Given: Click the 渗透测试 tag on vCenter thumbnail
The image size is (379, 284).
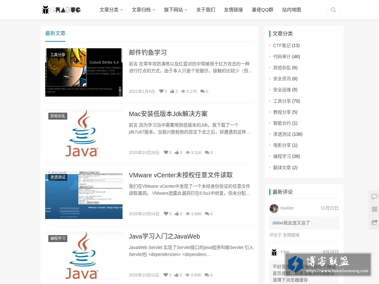Looking at the screenshot, I should 58,177.
